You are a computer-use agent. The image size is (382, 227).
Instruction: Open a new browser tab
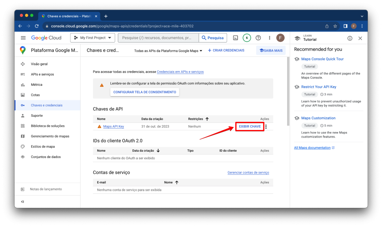coord(106,16)
